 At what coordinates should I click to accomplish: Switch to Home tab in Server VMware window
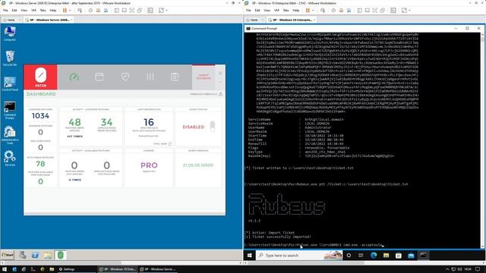click(x=11, y=20)
